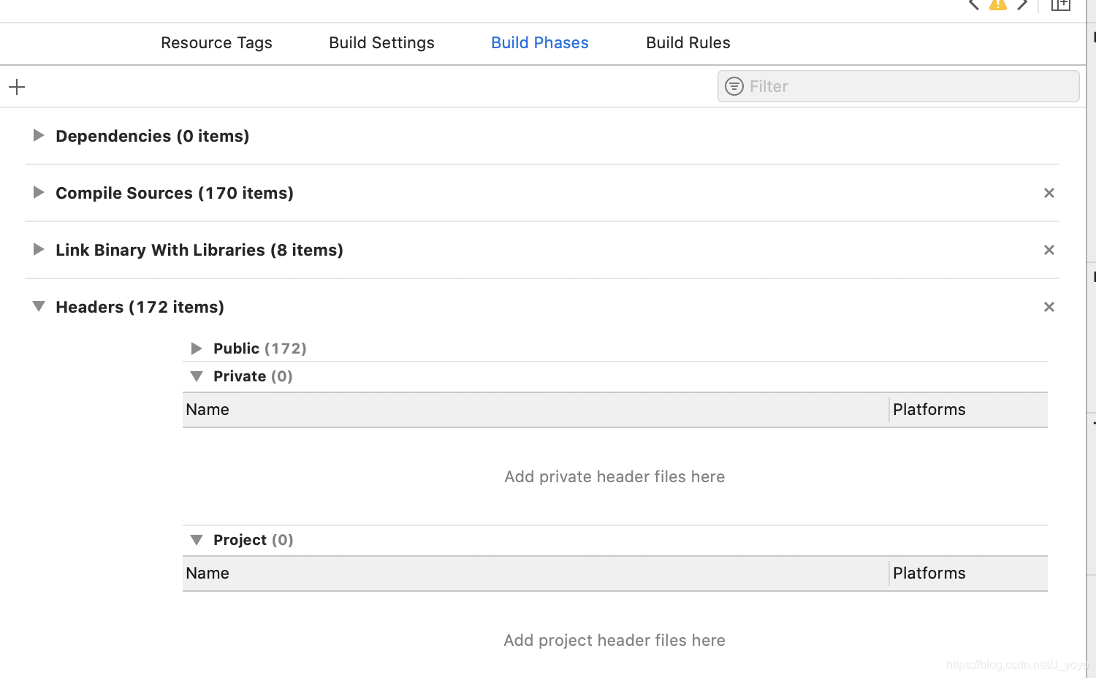
Task: Add a new build phase with plus icon
Action: (17, 87)
